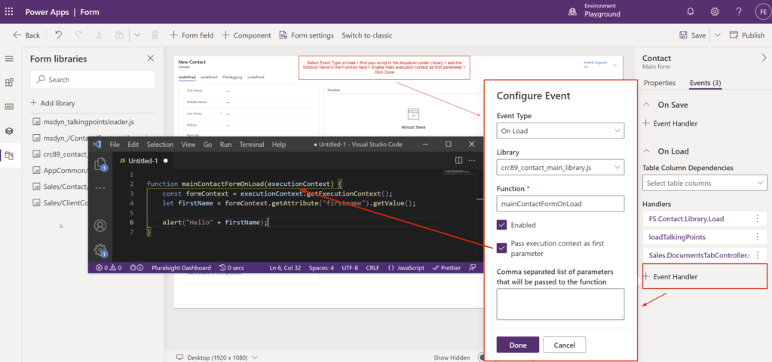Click the Cut scissors icon
Screen dimensions: 772x362
(x=99, y=35)
